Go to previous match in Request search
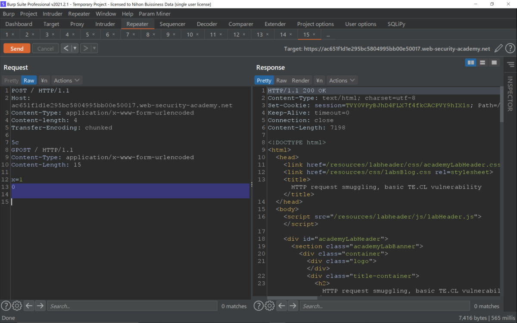The image size is (517, 323). click(x=29, y=306)
